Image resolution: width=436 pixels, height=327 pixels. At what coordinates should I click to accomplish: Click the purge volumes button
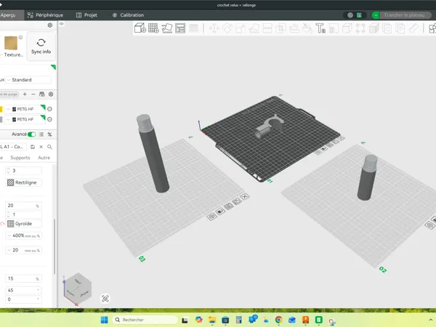(9, 94)
